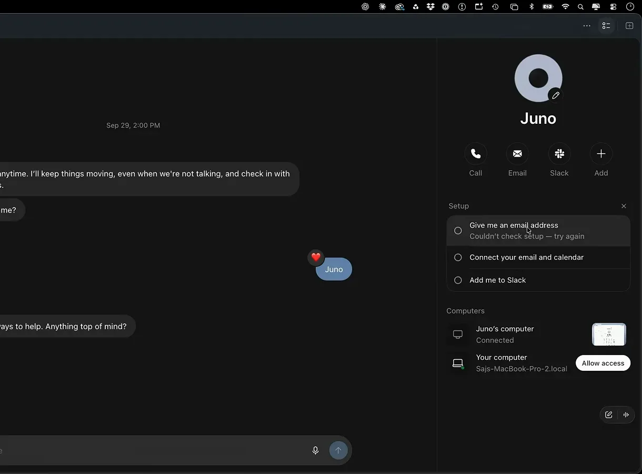Click 'Couldn't check setup — try again' text
642x474 pixels.
(527, 236)
